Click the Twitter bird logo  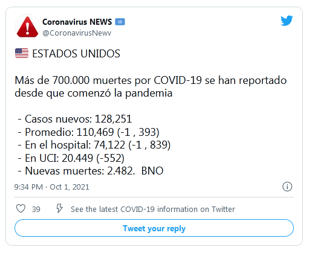287,21
